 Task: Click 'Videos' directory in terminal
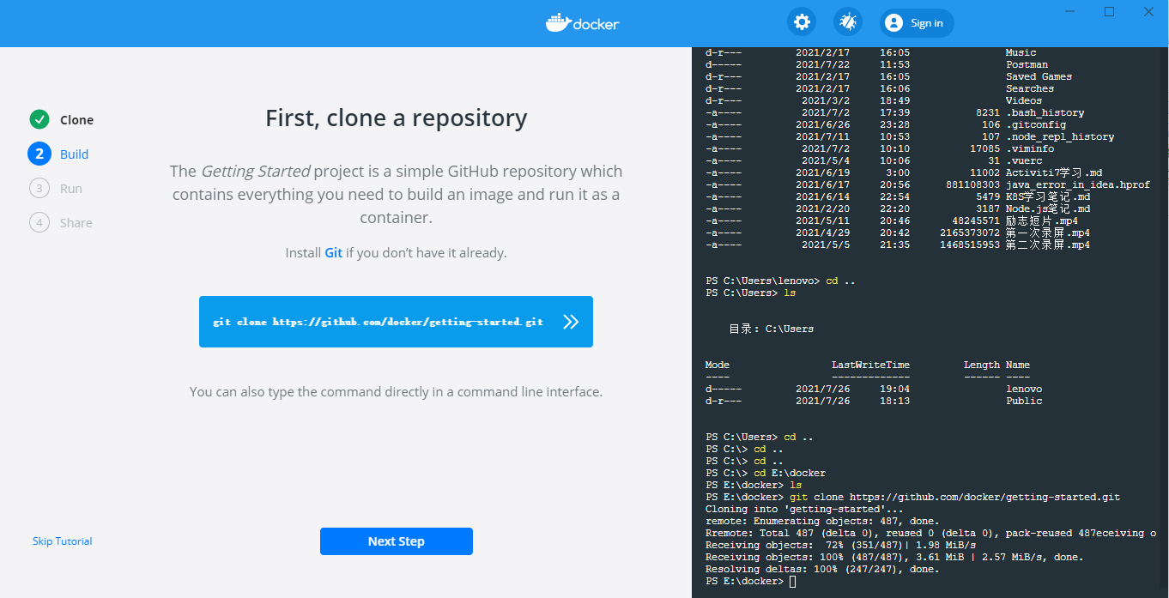pyautogui.click(x=1024, y=100)
